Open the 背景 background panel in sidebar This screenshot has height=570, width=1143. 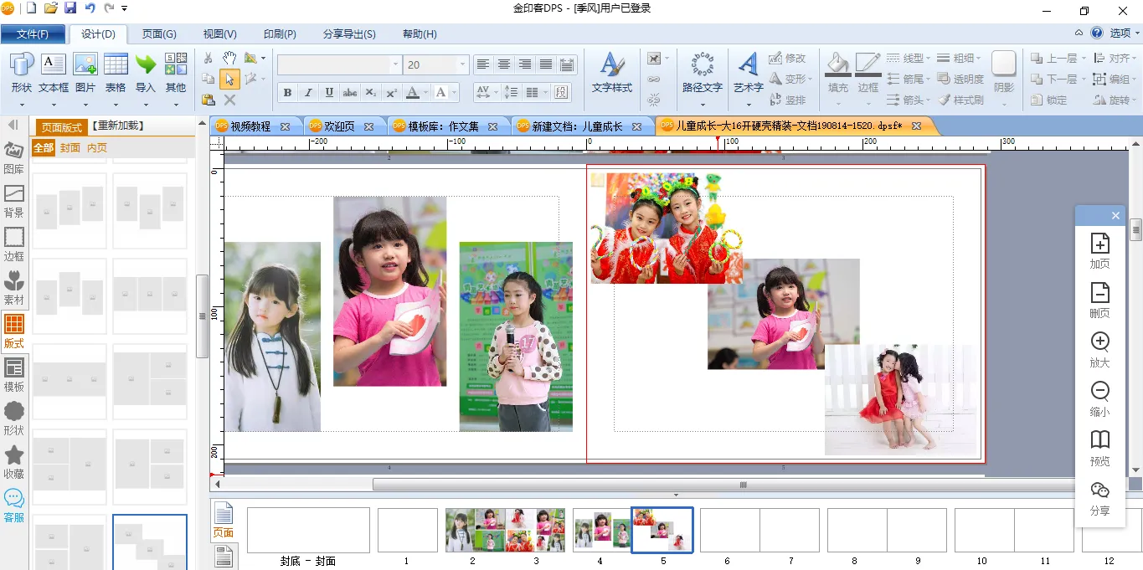[14, 201]
